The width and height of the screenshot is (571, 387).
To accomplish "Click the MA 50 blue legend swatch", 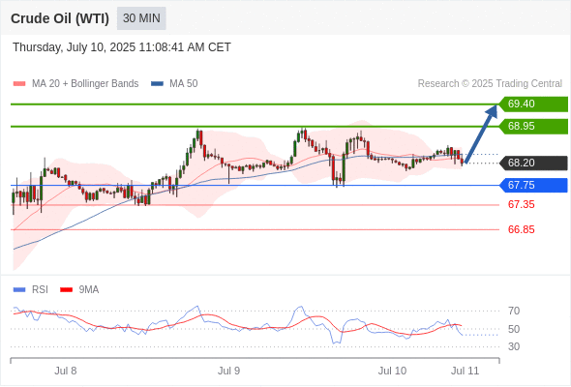I will pyautogui.click(x=157, y=84).
